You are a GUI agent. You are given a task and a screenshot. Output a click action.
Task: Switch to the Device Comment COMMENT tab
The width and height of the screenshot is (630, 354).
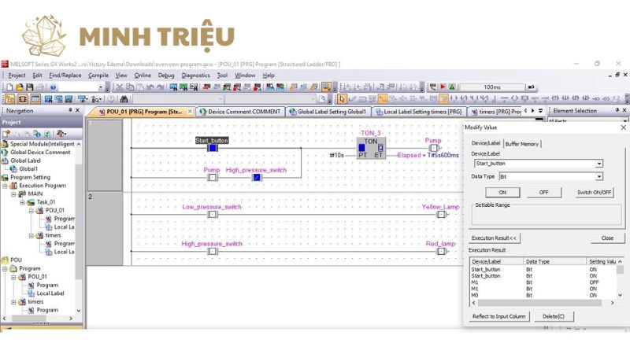239,112
